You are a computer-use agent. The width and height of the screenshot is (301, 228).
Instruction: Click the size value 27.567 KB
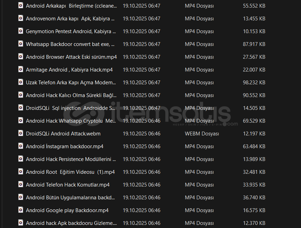click(x=254, y=57)
